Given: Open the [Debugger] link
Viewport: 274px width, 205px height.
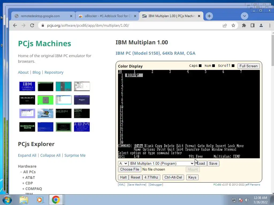Looking at the screenshot, I should [156, 185].
